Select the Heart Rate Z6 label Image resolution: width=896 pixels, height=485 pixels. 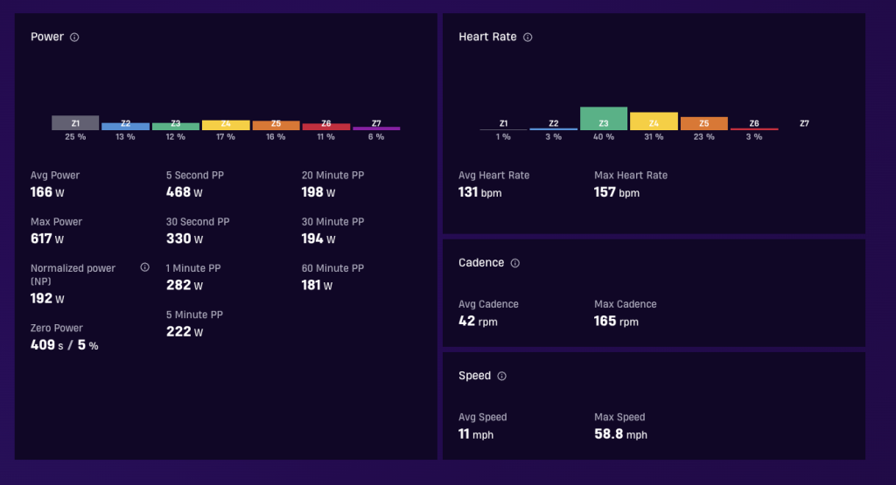[x=754, y=123]
